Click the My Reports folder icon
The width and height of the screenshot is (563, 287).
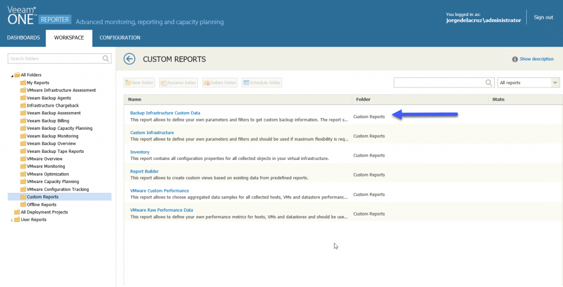(23, 82)
